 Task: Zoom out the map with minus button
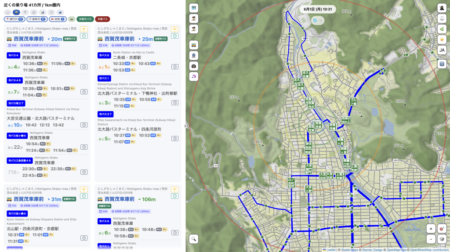pos(431,239)
